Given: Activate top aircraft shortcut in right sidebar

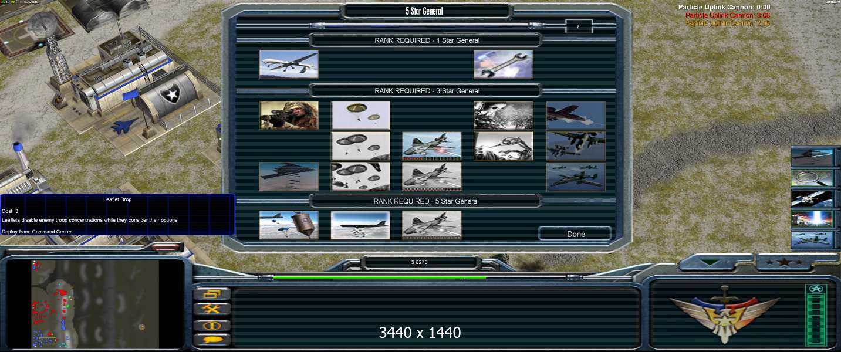Looking at the screenshot, I should 812,157.
